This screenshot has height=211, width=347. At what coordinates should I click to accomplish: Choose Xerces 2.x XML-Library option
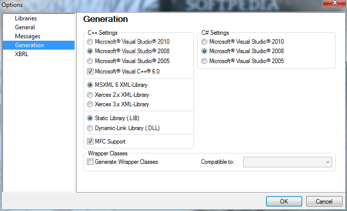(x=90, y=95)
